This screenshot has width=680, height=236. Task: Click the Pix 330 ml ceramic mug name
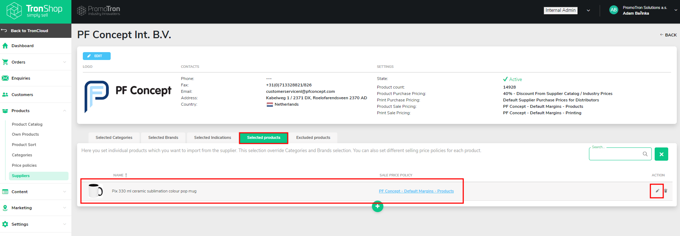(154, 191)
